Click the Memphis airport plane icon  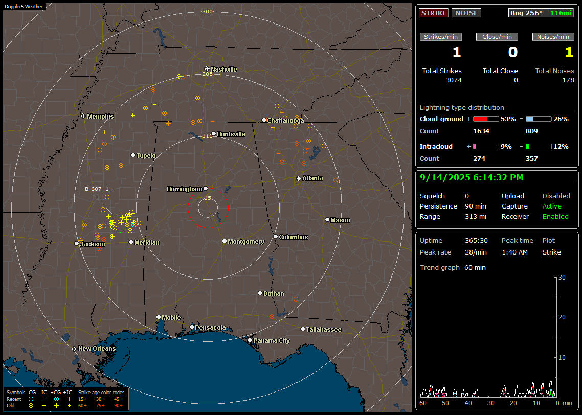tap(83, 116)
